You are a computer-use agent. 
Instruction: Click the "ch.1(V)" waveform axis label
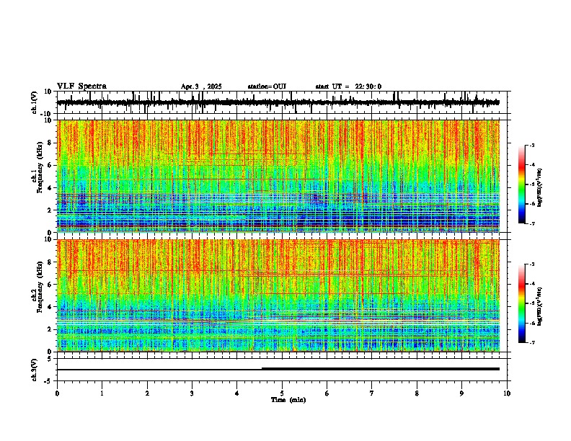pos(35,102)
